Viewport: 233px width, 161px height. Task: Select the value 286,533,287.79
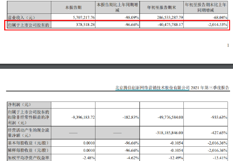(x=170, y=18)
